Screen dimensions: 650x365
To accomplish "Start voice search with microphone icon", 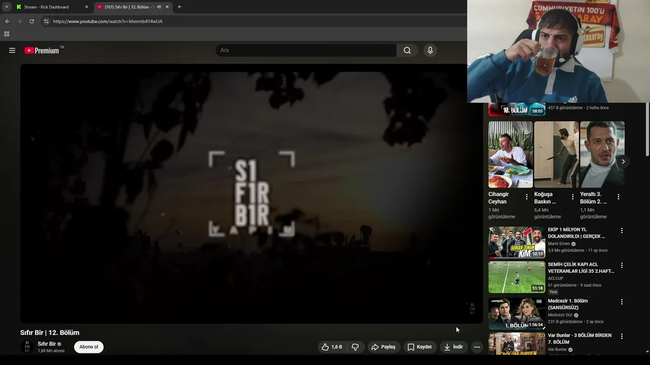I will click(x=430, y=50).
